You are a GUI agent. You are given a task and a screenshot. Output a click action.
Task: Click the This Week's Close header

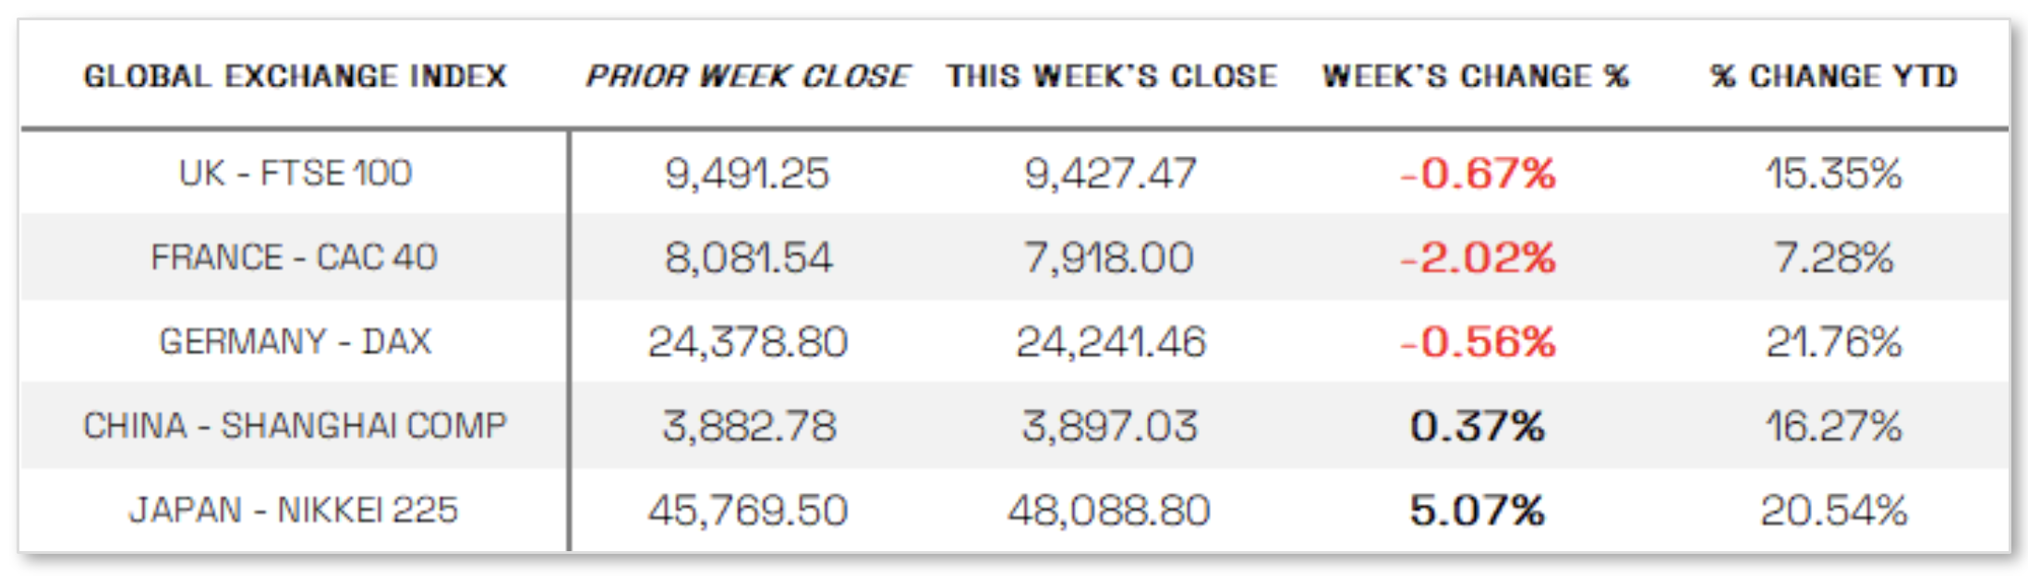tap(1111, 76)
